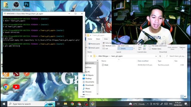Open Music in navigation pane
The height and width of the screenshot is (107, 191).
pos(86,89)
